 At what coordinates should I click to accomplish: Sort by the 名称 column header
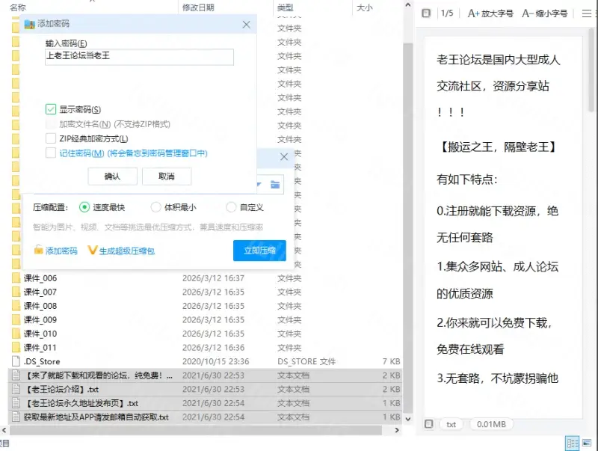[19, 7]
